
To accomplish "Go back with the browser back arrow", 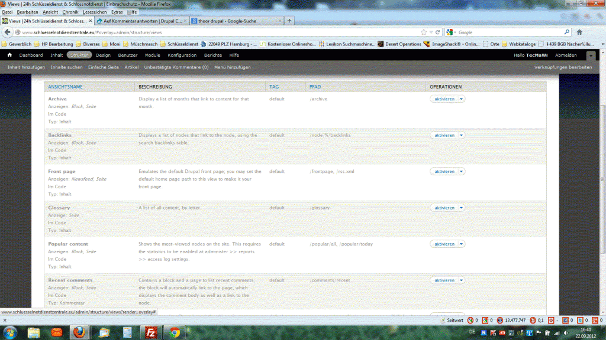I will click(9, 32).
